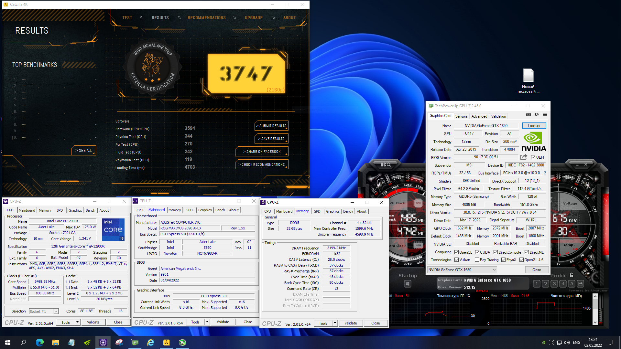Open Bench tab in CPU-Z CPU window
This screenshot has height=349, width=621.
coord(91,210)
